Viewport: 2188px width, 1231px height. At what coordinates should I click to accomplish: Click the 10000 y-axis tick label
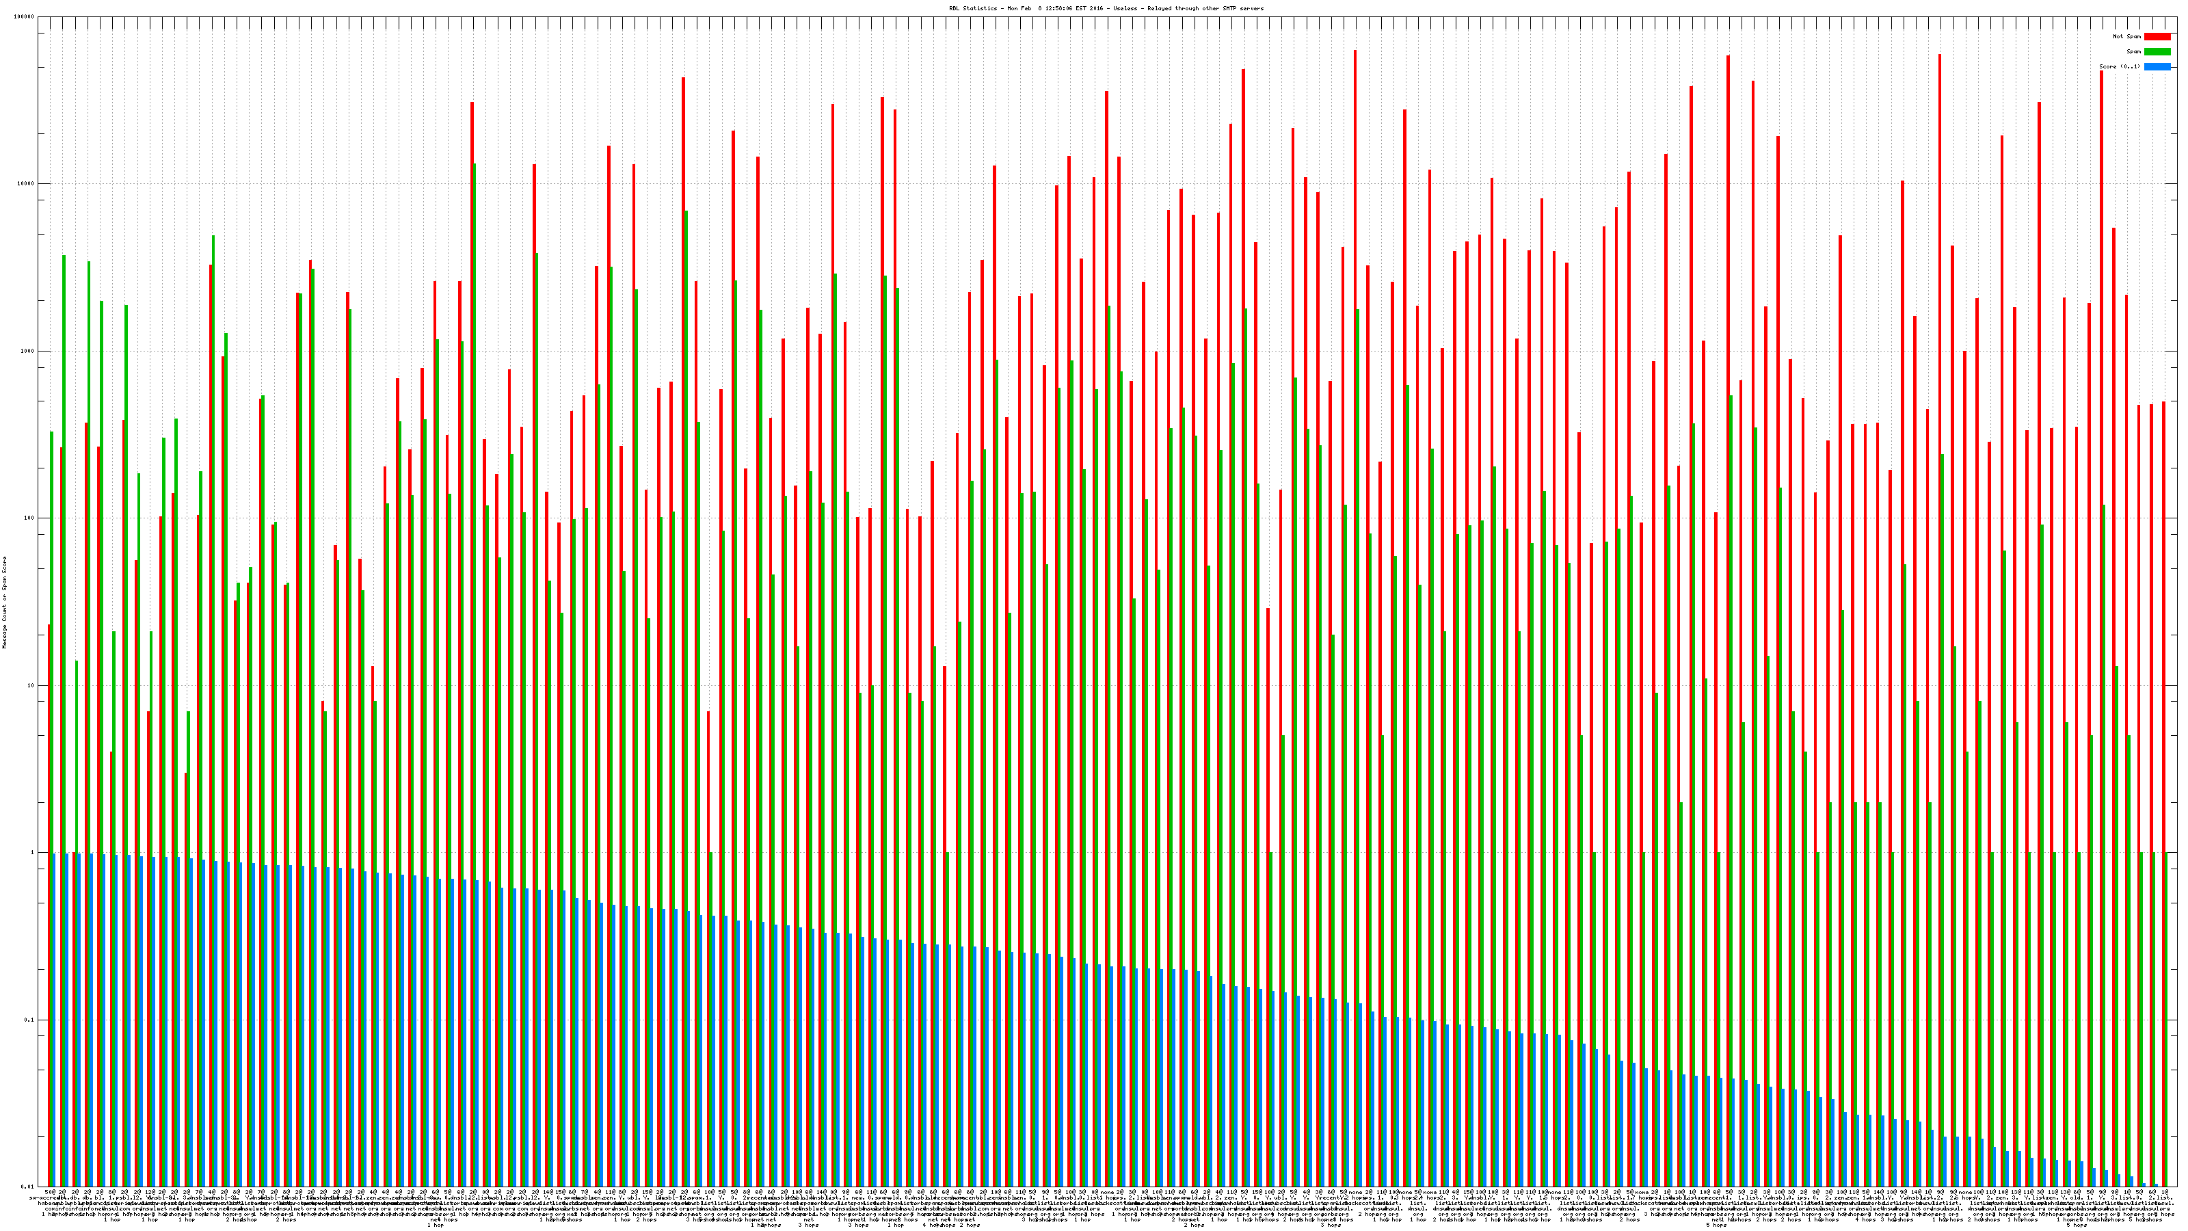point(27,185)
